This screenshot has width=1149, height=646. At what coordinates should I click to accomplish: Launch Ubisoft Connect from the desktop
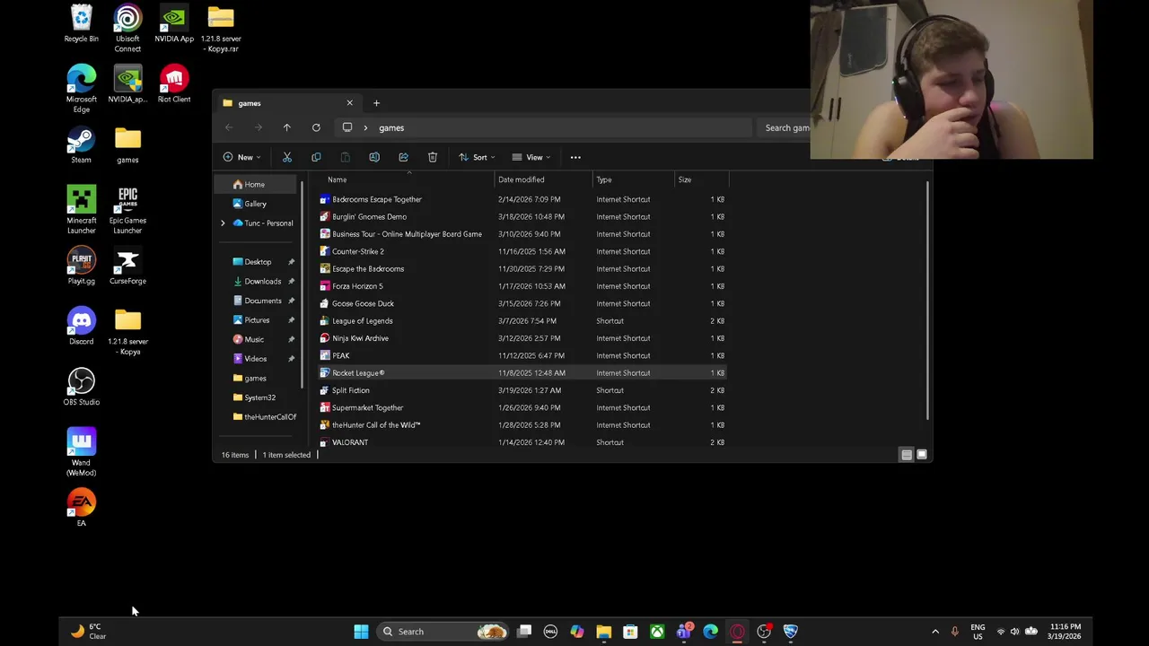(127, 29)
